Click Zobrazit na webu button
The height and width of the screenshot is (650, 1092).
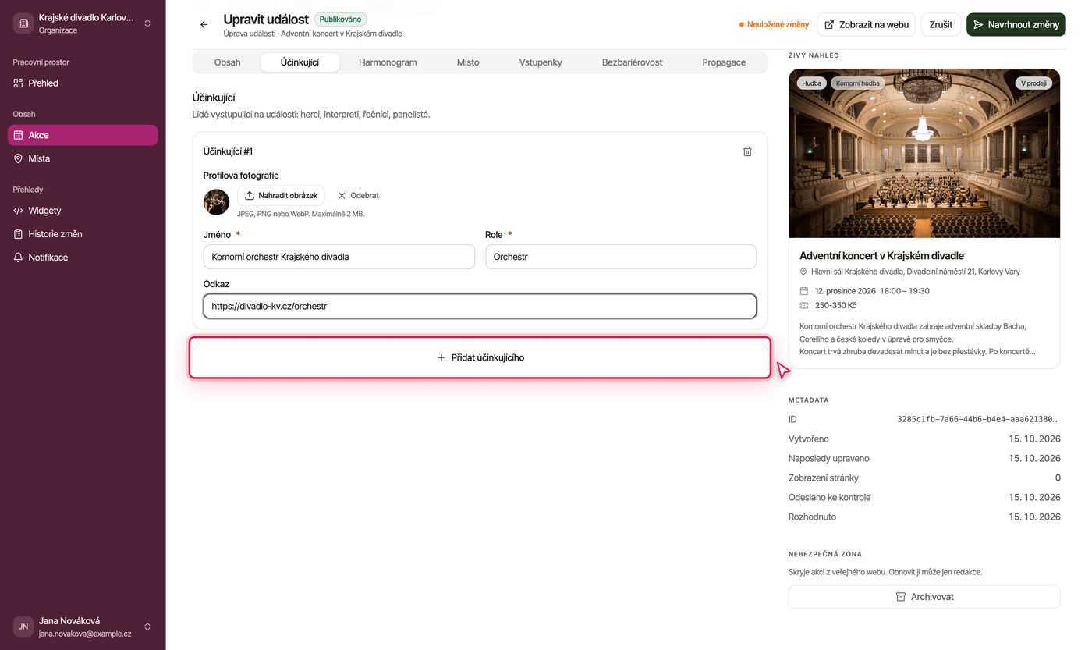(867, 25)
